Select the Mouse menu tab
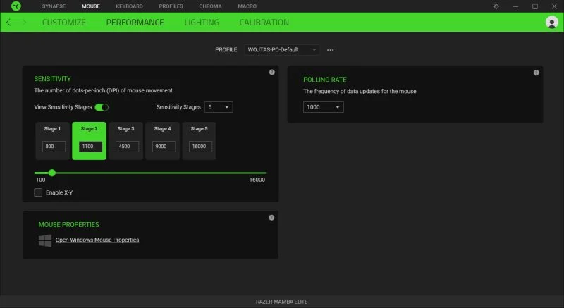564x308 pixels. pyautogui.click(x=91, y=6)
